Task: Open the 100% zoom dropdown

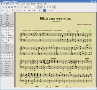Action: 31,7
